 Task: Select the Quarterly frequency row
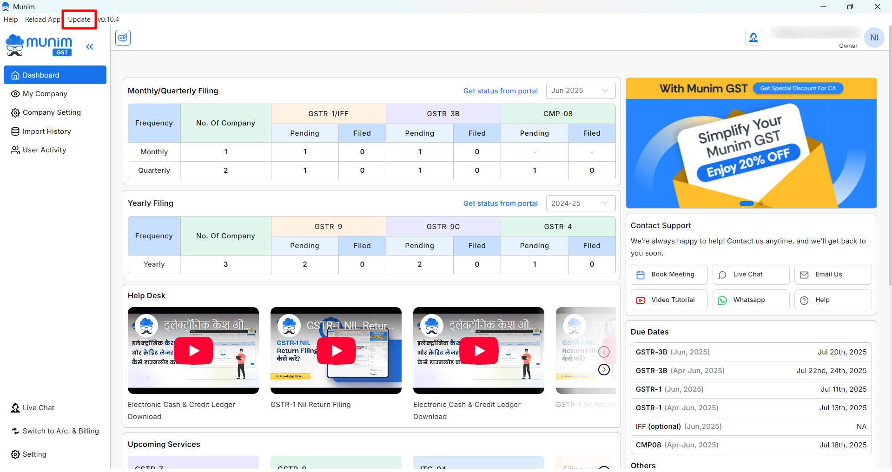tap(372, 170)
